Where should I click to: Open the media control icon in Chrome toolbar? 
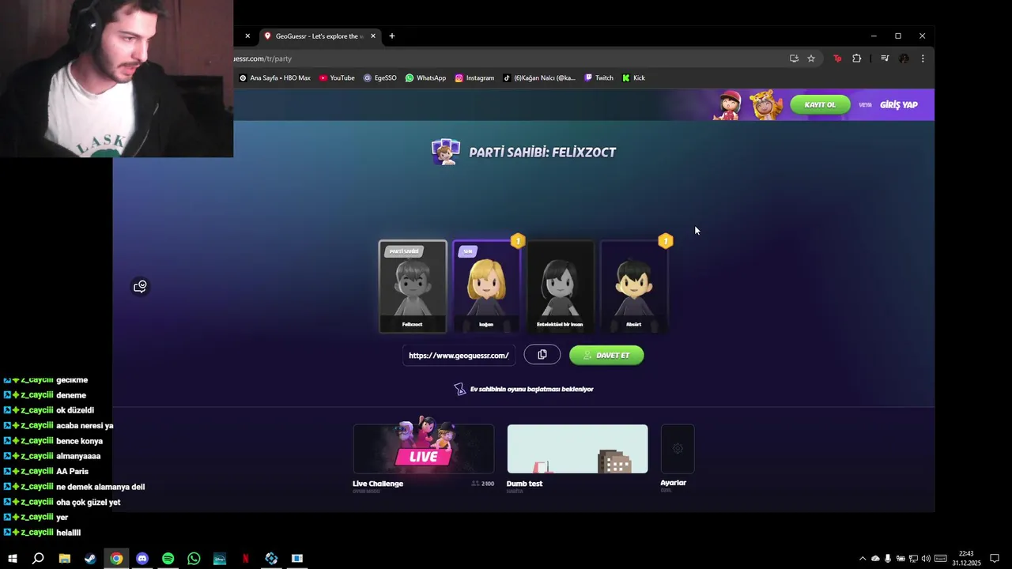[885, 58]
